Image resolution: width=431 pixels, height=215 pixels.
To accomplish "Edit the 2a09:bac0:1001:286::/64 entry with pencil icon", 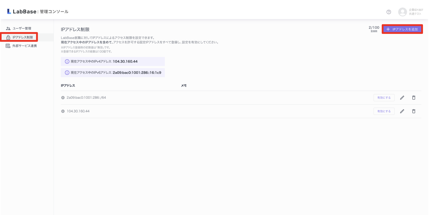I will (x=402, y=98).
